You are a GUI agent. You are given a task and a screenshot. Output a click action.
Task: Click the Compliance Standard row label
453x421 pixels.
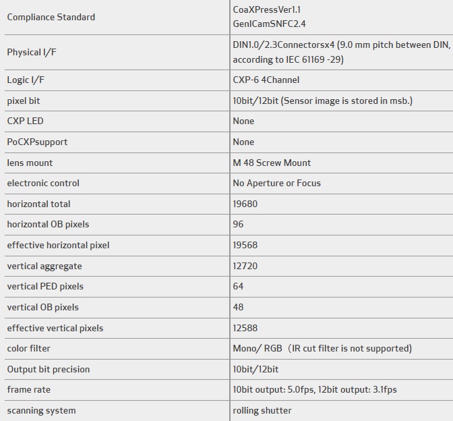point(51,17)
